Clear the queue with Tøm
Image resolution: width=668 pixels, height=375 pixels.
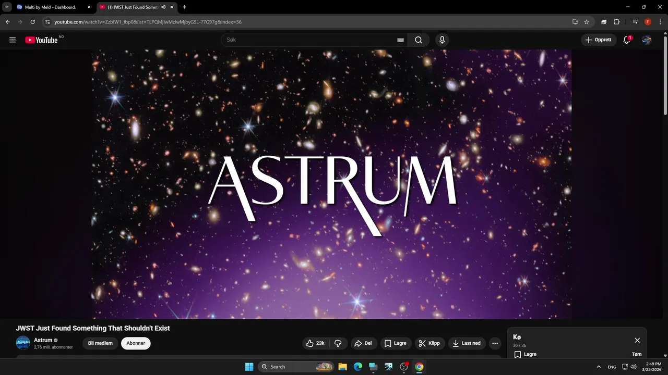(637, 354)
